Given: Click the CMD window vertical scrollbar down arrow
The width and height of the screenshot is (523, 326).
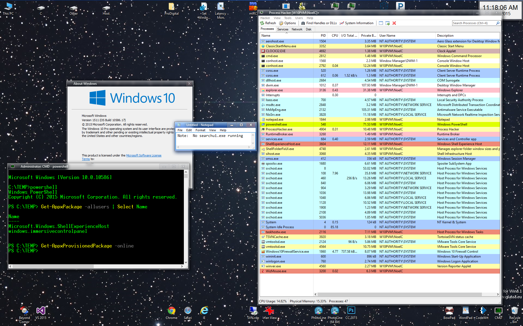Looking at the screenshot, I should pyautogui.click(x=186, y=262).
